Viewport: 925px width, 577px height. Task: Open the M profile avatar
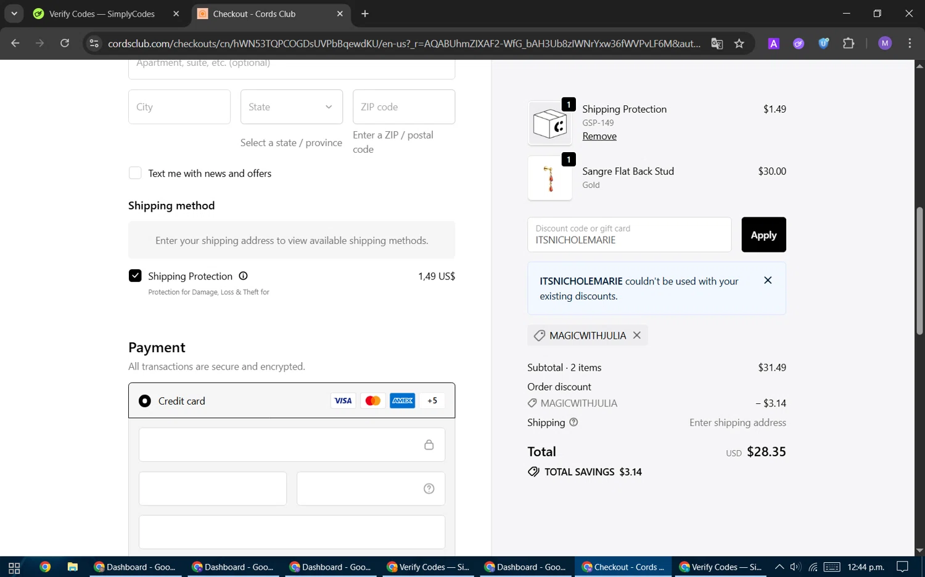885,43
